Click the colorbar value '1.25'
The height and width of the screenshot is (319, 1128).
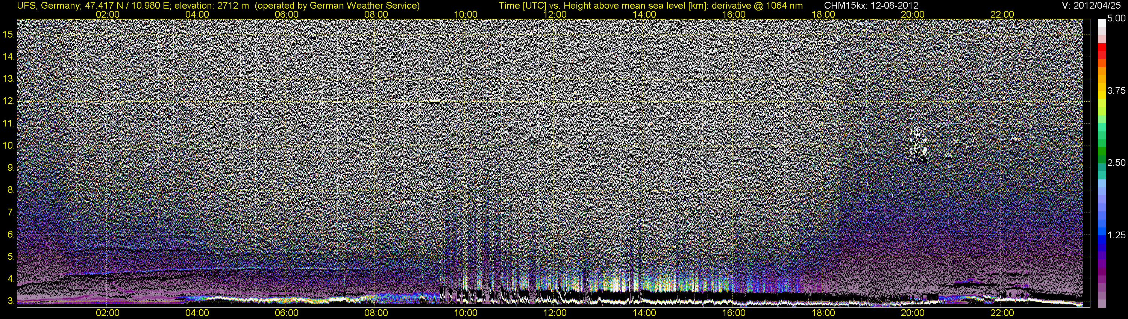pyautogui.click(x=1116, y=235)
